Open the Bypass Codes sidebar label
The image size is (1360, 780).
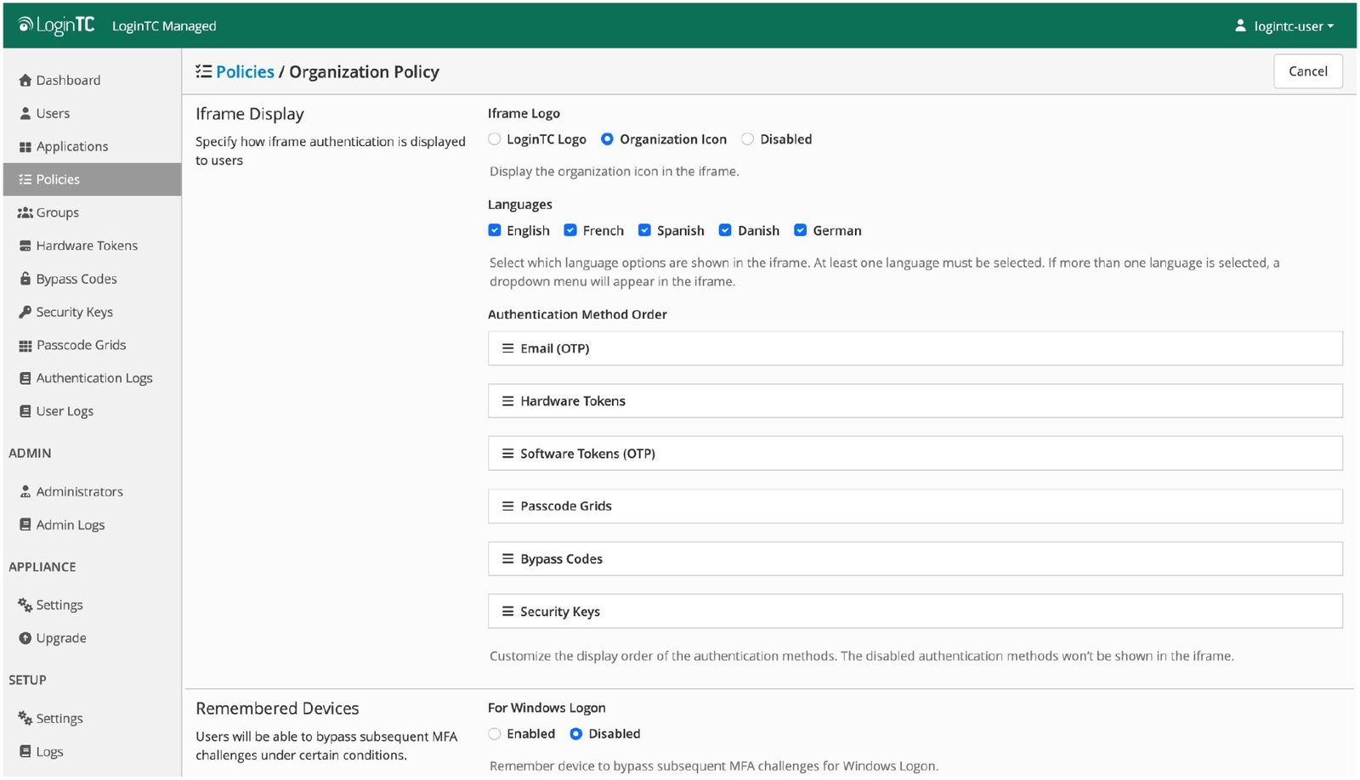(76, 279)
